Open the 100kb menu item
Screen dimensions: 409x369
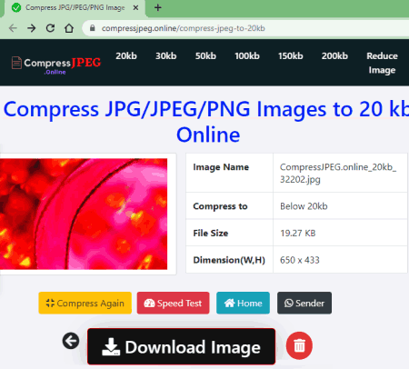point(247,56)
